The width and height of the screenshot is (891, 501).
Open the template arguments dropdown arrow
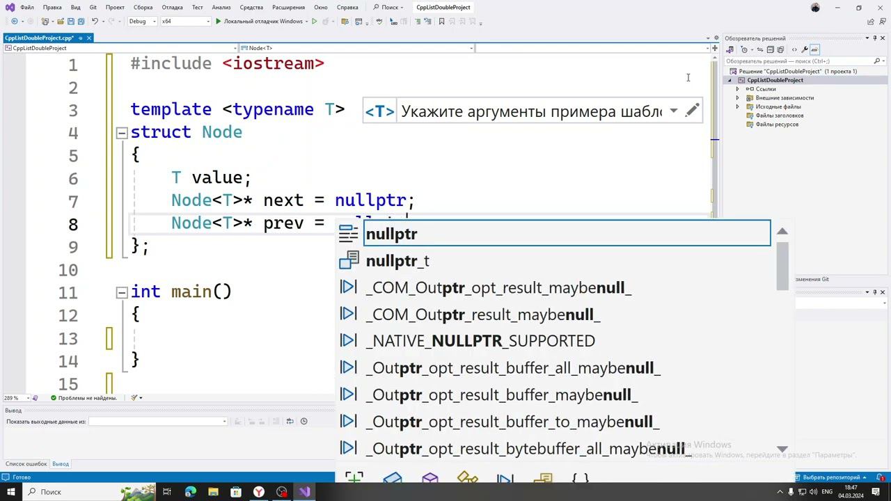point(674,111)
